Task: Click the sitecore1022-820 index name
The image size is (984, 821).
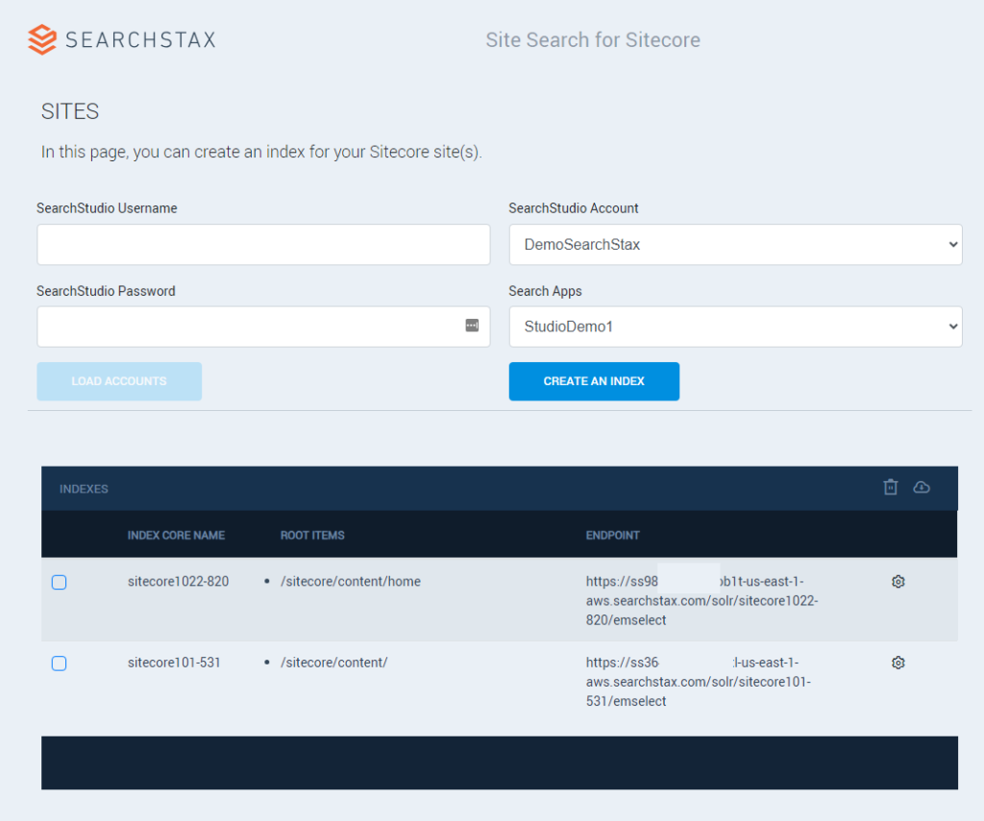Action: click(x=178, y=581)
